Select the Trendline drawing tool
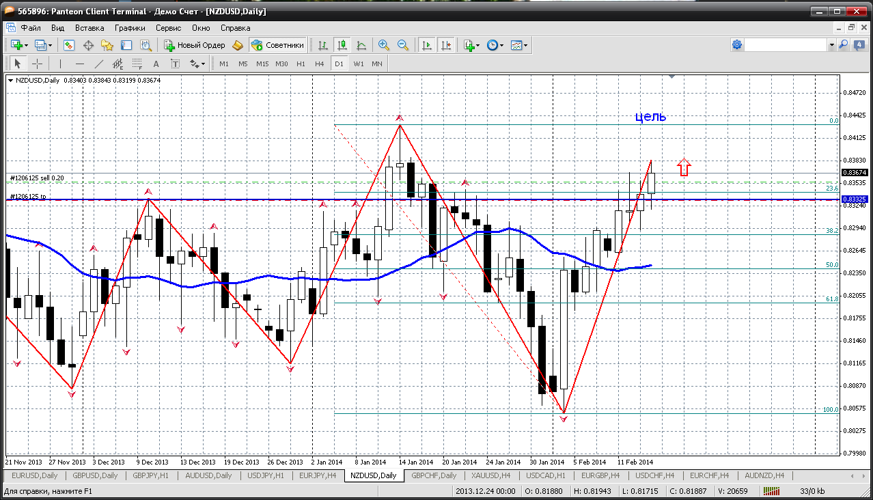The image size is (873, 500). tap(98, 64)
